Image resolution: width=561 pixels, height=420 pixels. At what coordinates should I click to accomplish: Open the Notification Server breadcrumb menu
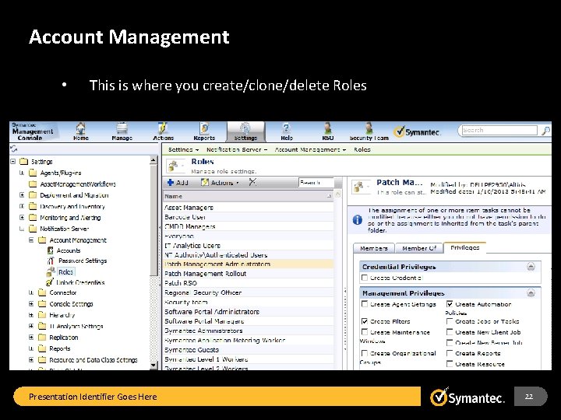237,149
